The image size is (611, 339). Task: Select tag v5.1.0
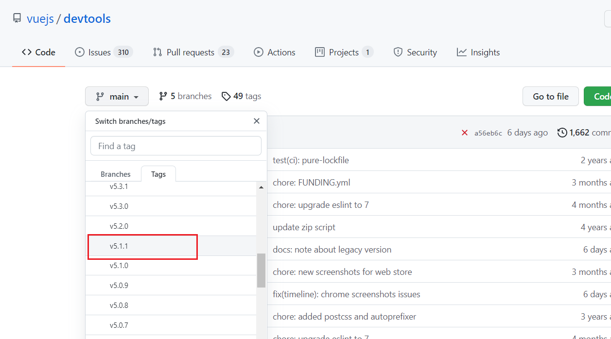point(171,266)
